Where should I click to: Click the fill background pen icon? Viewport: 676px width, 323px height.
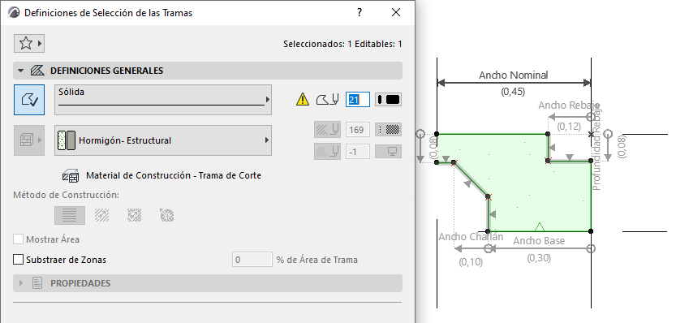click(x=327, y=152)
